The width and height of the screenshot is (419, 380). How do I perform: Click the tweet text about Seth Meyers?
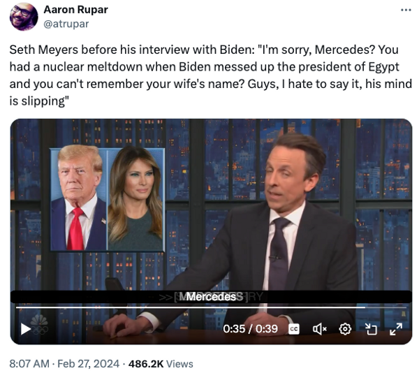[x=211, y=75]
